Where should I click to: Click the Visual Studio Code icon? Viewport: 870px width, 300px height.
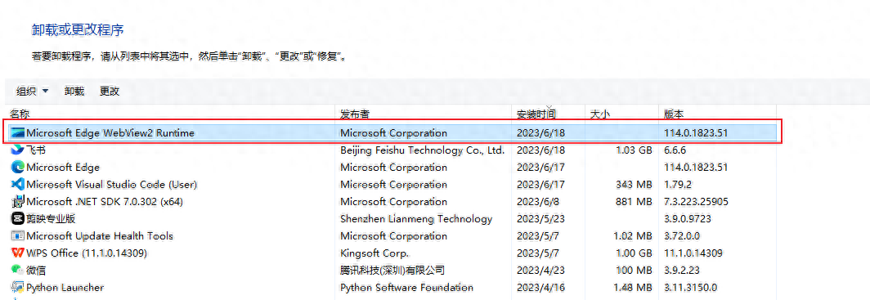pos(18,184)
